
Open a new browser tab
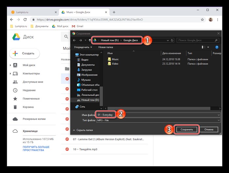point(114,12)
